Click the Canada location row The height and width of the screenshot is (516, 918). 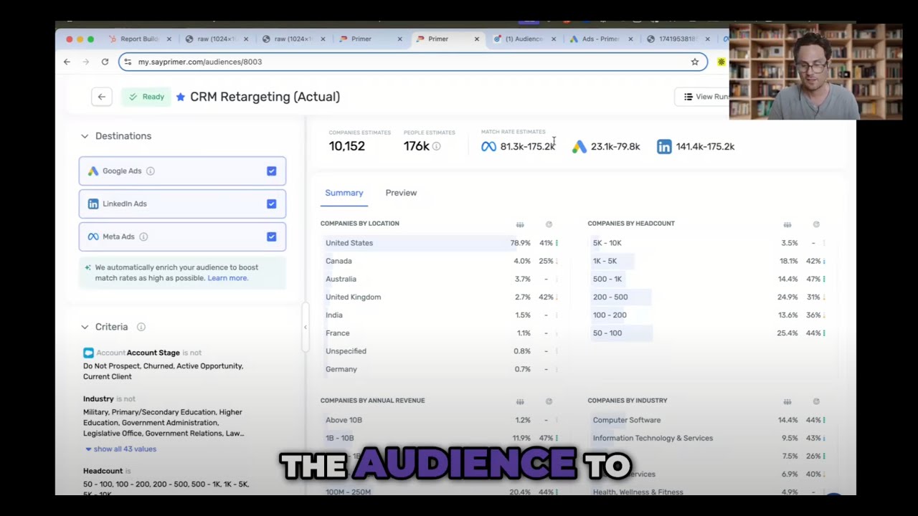[440, 261]
